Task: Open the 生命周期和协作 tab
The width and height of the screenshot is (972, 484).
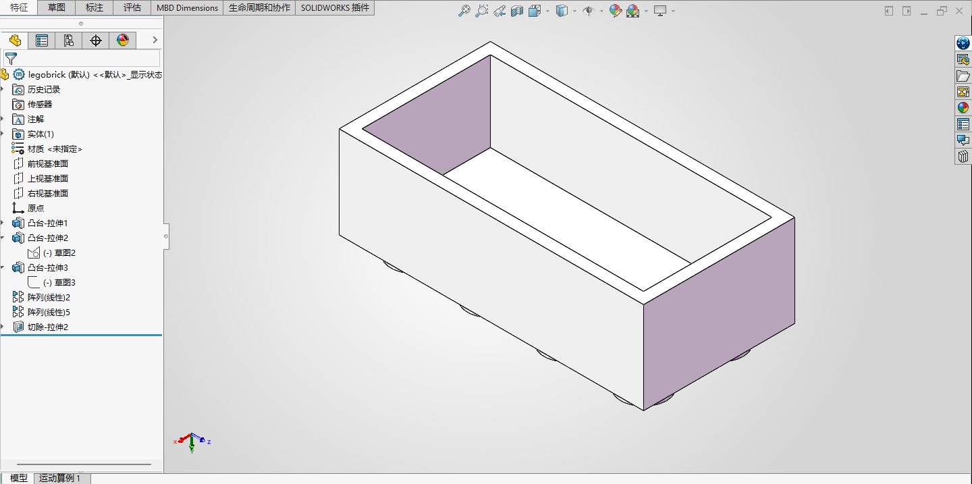Action: [x=259, y=8]
